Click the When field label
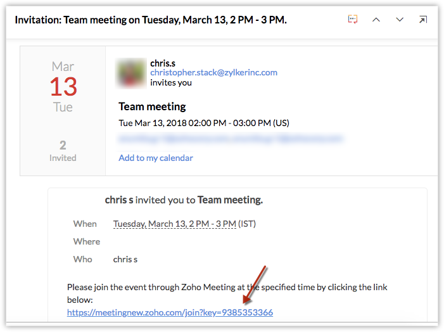This screenshot has height=332, width=444. point(85,224)
